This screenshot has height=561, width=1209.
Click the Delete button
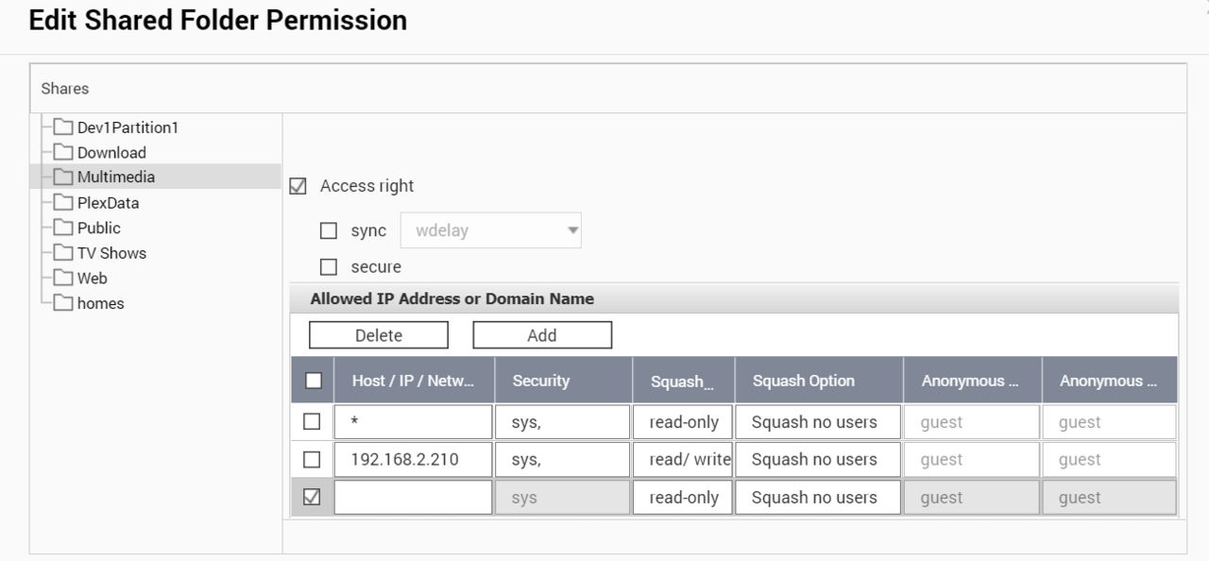tap(378, 335)
